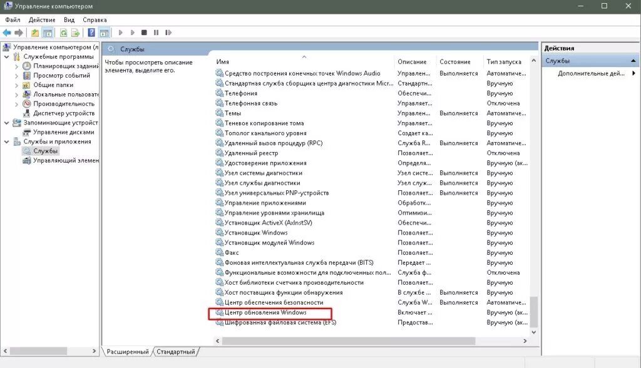The width and height of the screenshot is (641, 368).
Task: Open the Вид menu
Action: tap(69, 19)
